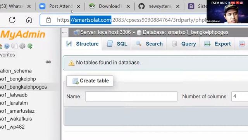Close the Post Attendance browser tab
The height and width of the screenshot is (140, 248).
pyautogui.click(x=79, y=7)
